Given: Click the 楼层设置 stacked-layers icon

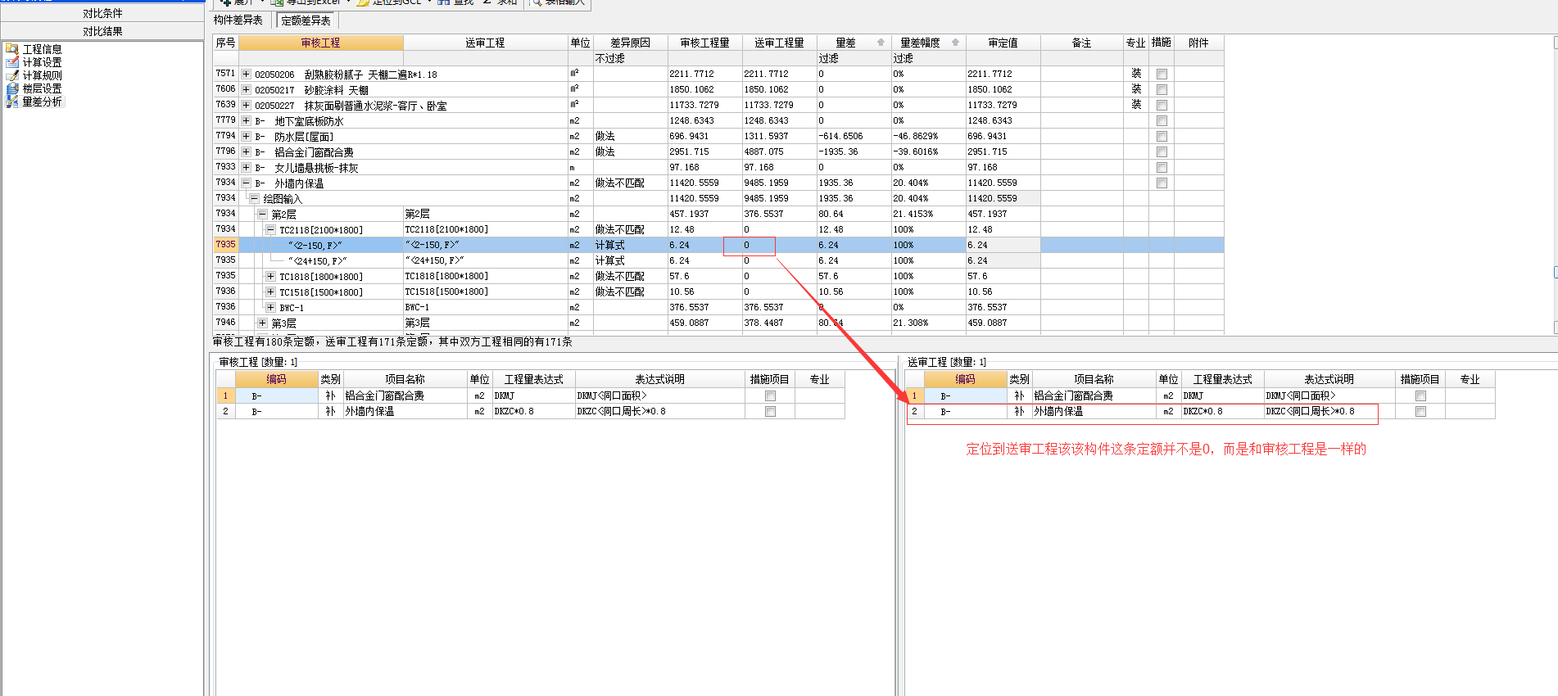Looking at the screenshot, I should (12, 88).
